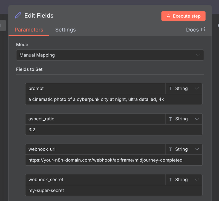Expand the type dropdown for the prompt field
This screenshot has height=201, width=219.
[197, 88]
